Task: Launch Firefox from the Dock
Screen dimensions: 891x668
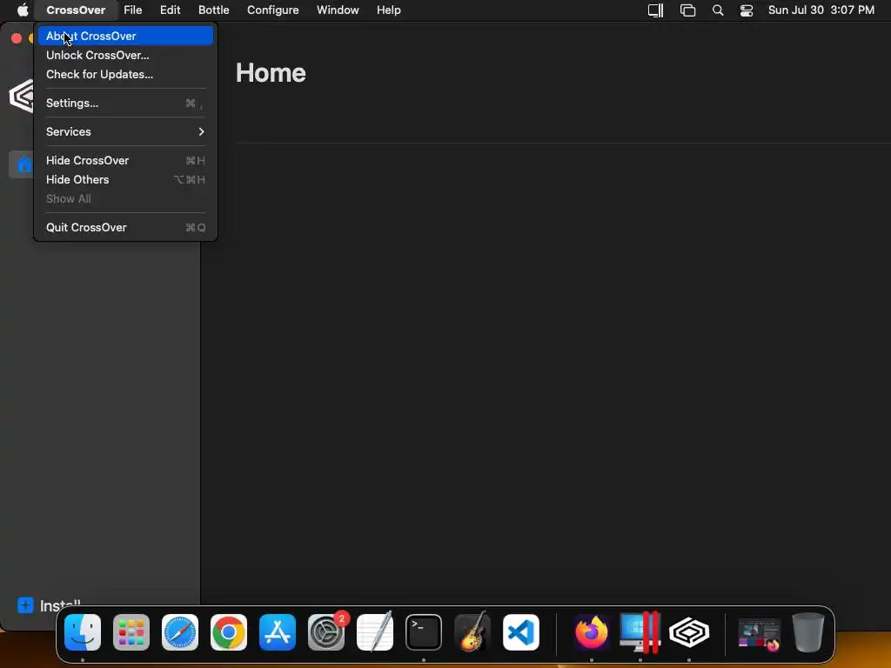Action: pos(592,632)
